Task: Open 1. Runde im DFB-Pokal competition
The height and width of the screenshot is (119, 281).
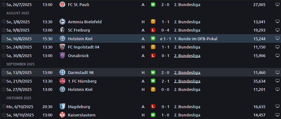Action: click(196, 39)
